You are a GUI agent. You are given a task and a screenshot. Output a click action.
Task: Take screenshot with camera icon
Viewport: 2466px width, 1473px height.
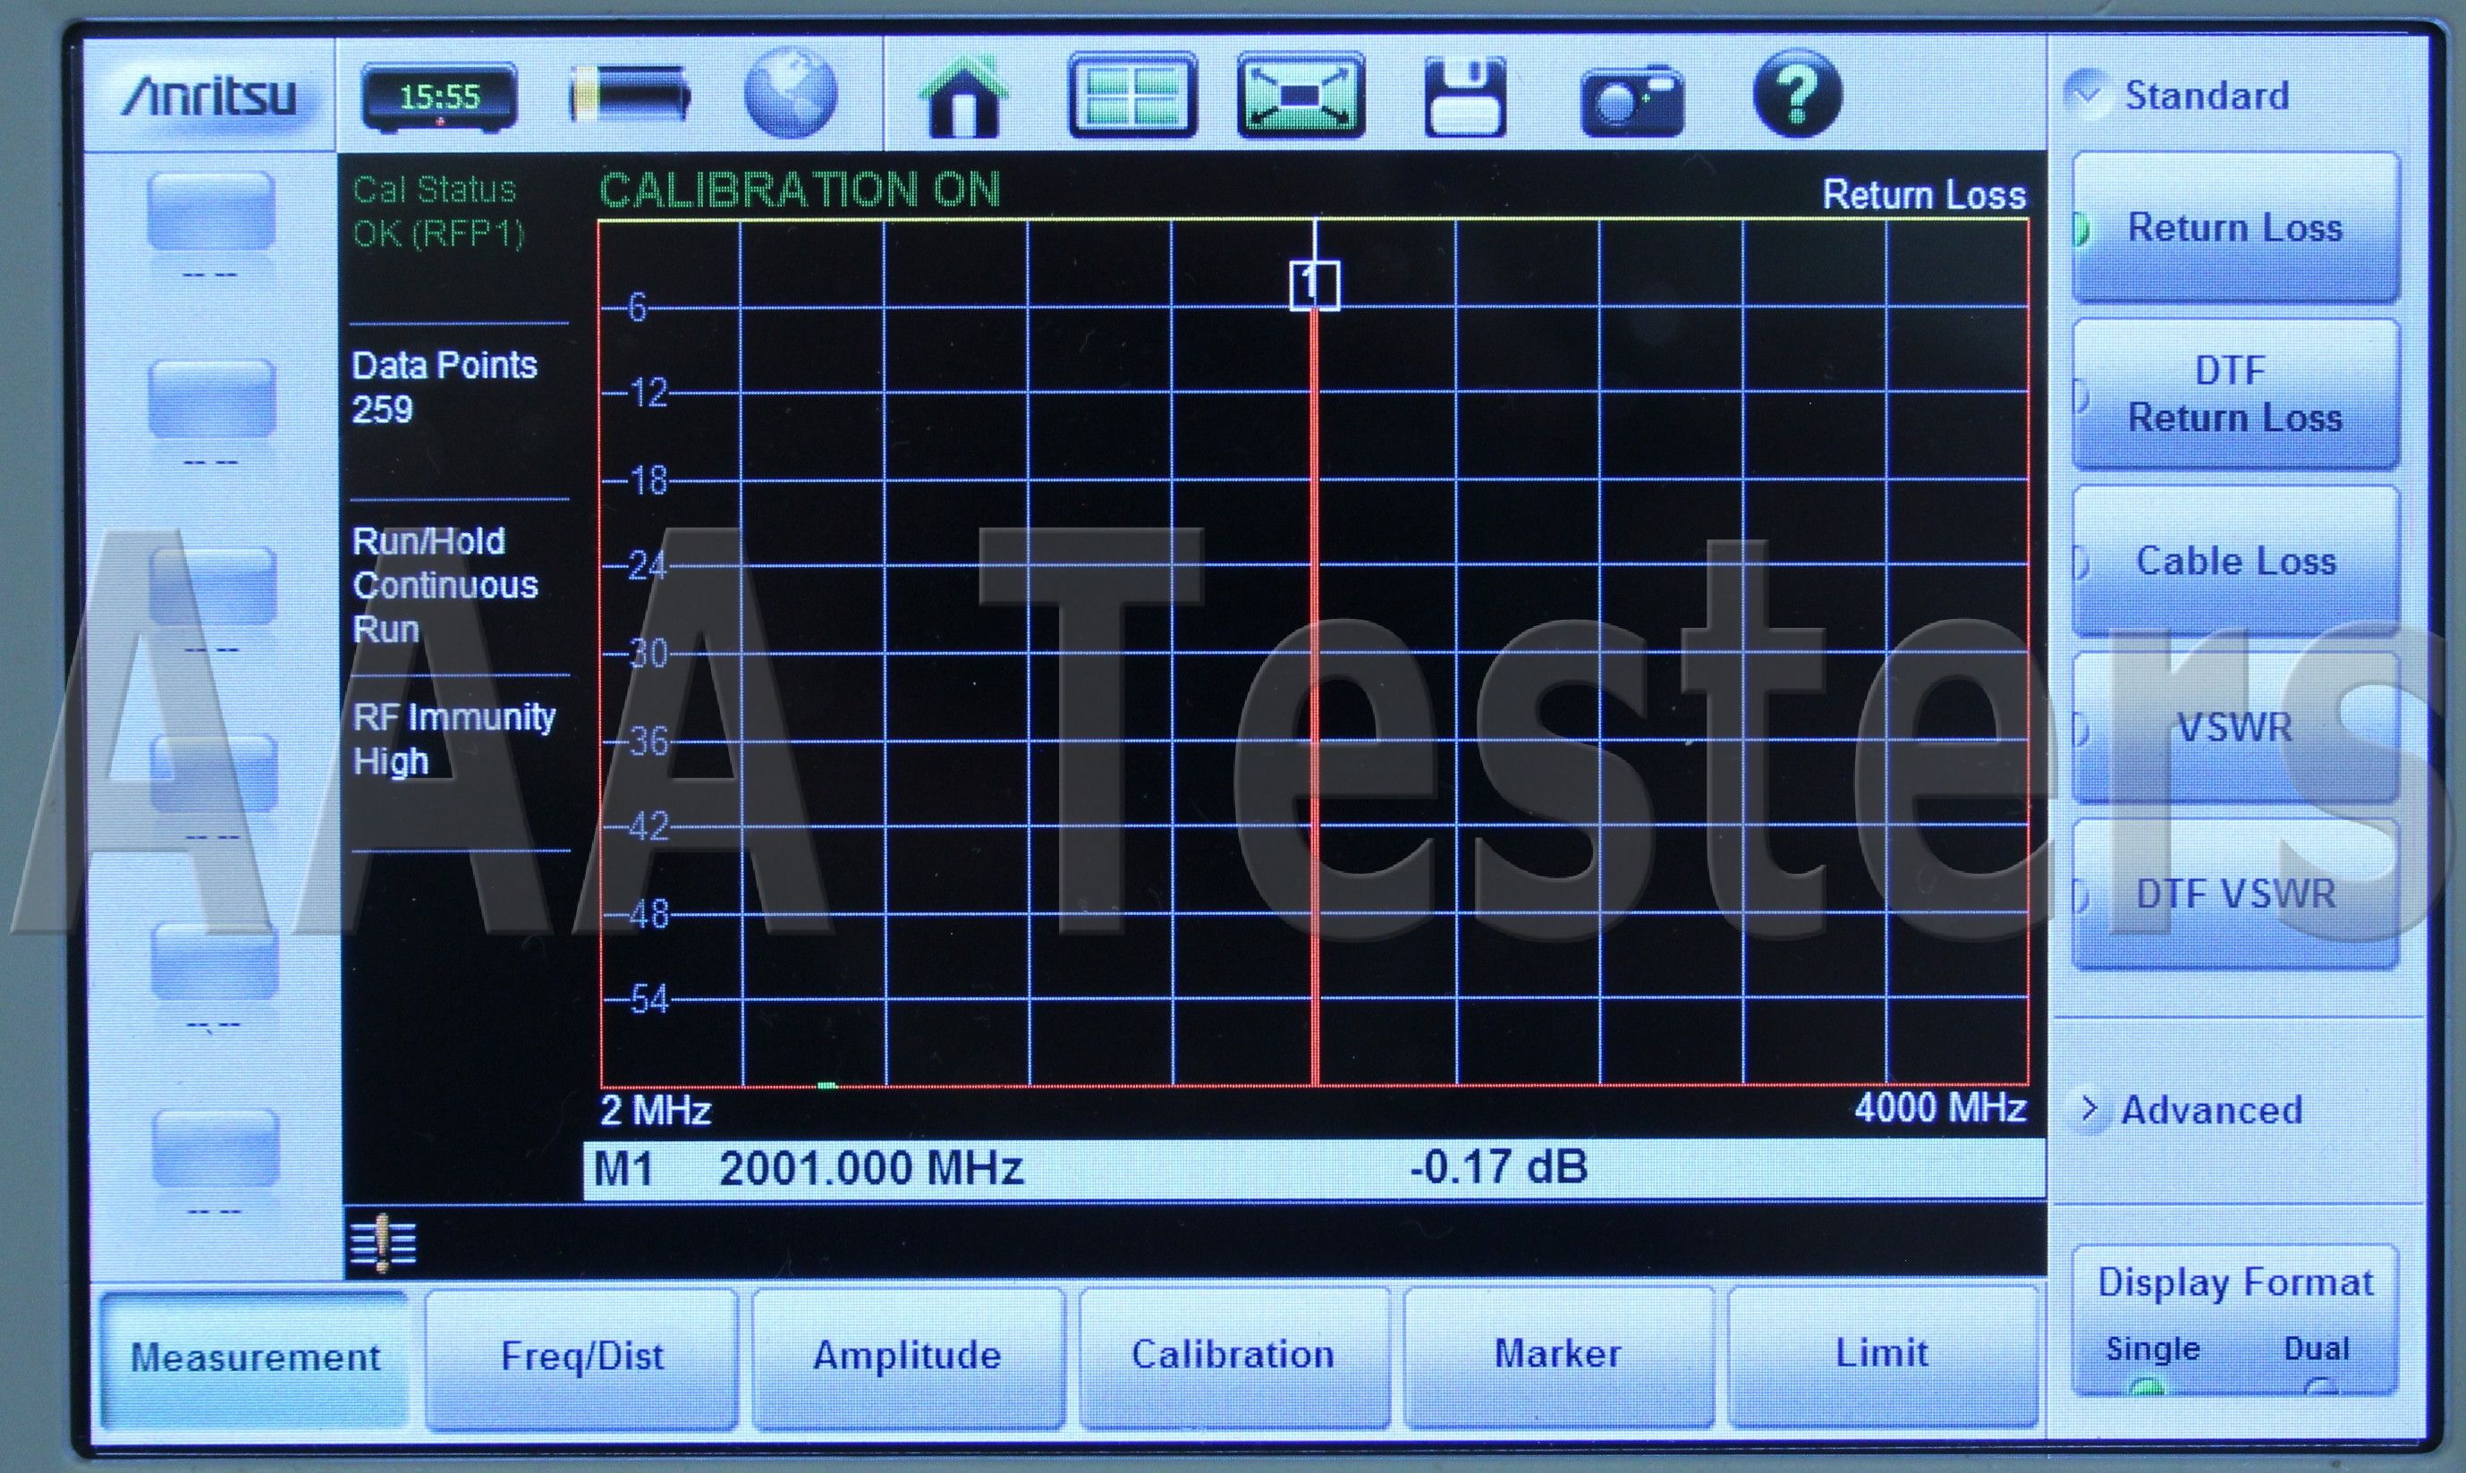(x=1631, y=99)
